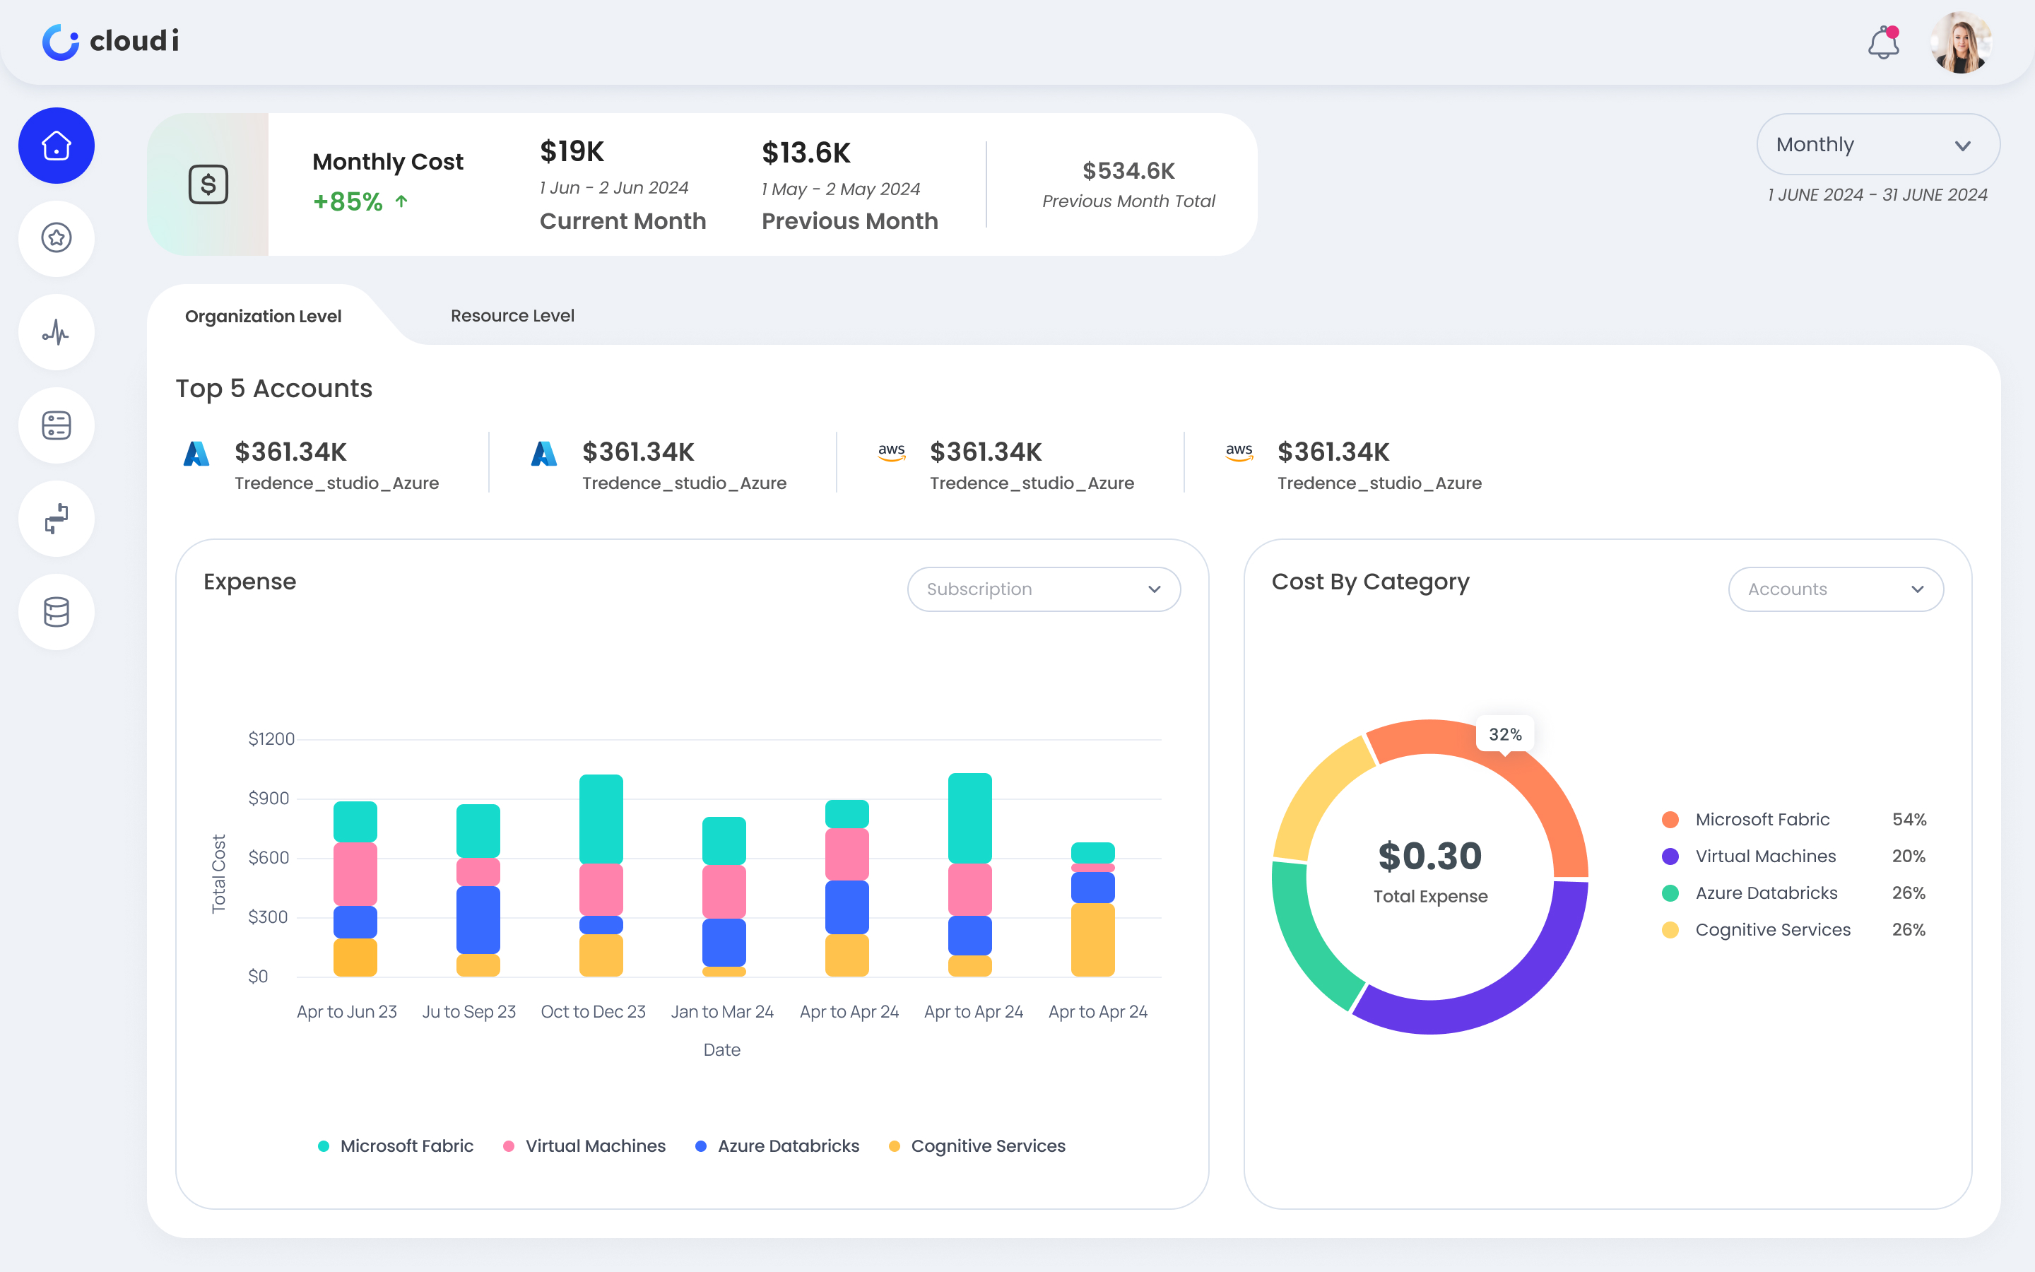This screenshot has height=1272, width=2035.
Task: Expand the Subscription dropdown in Expense
Action: click(1044, 589)
